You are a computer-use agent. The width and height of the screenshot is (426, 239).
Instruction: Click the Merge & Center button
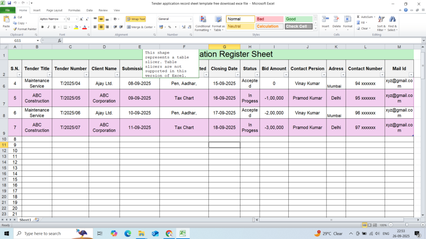pyautogui.click(x=140, y=27)
